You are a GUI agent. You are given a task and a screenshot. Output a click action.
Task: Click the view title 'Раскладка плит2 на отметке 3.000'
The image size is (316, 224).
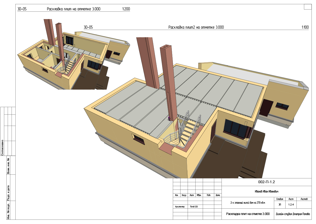(x=196, y=27)
